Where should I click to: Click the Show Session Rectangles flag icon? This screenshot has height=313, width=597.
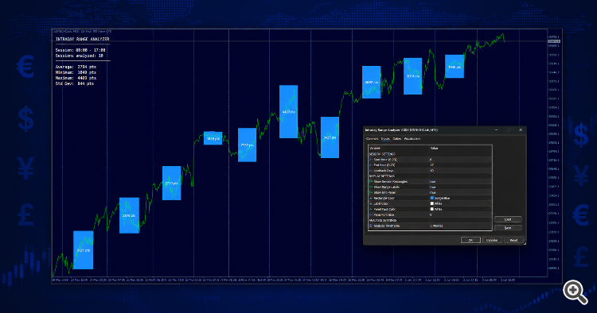click(x=371, y=182)
